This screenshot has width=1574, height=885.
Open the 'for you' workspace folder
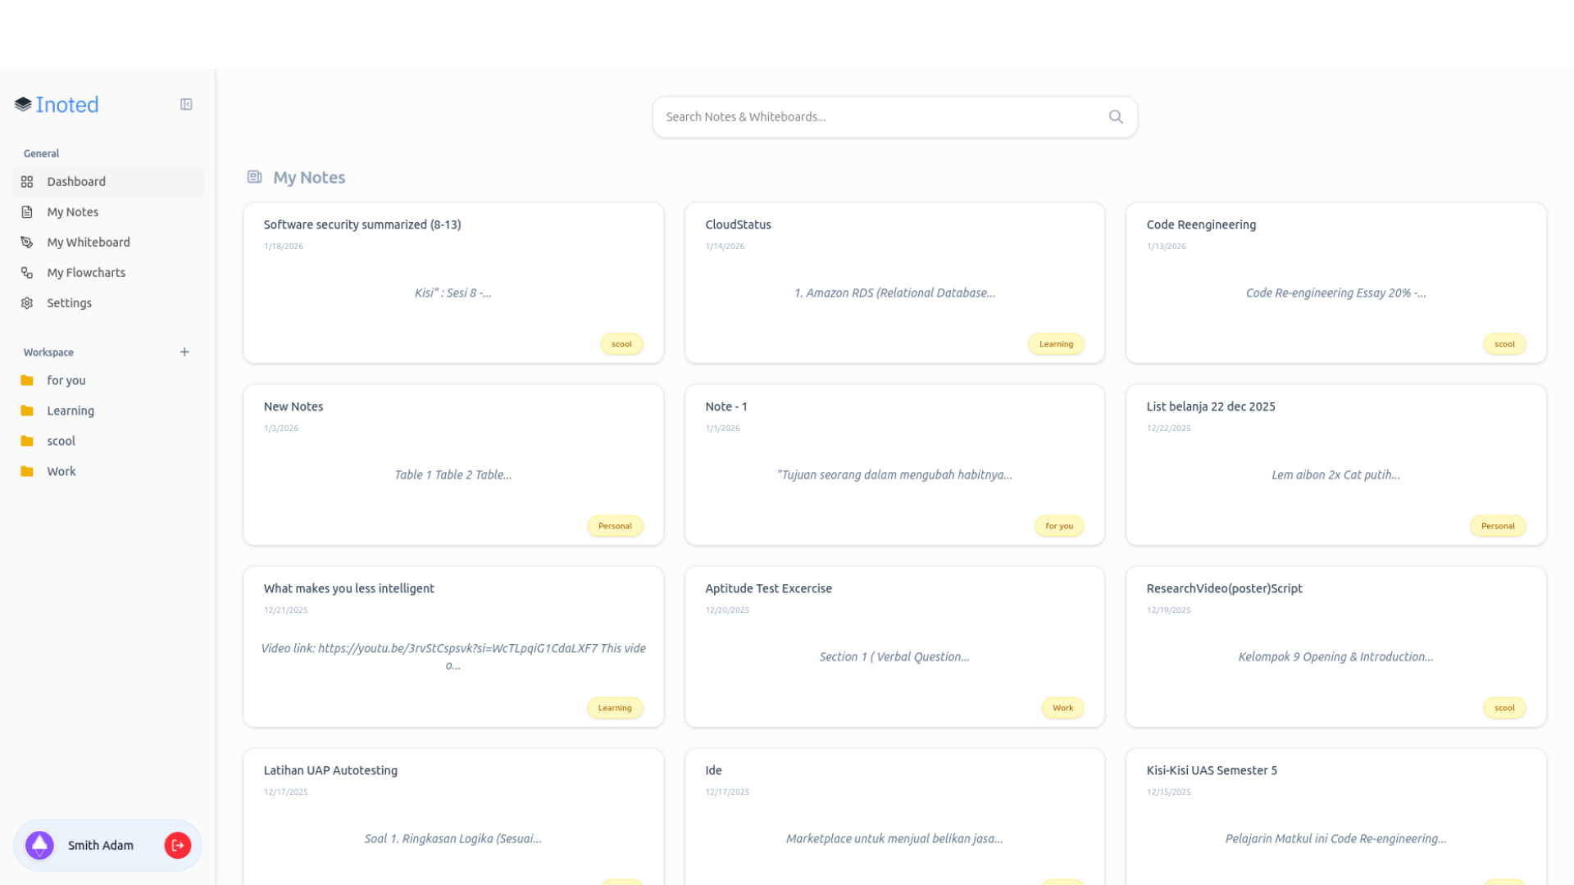tap(66, 380)
